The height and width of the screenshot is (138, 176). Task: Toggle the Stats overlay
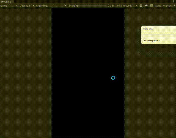click(x=158, y=5)
